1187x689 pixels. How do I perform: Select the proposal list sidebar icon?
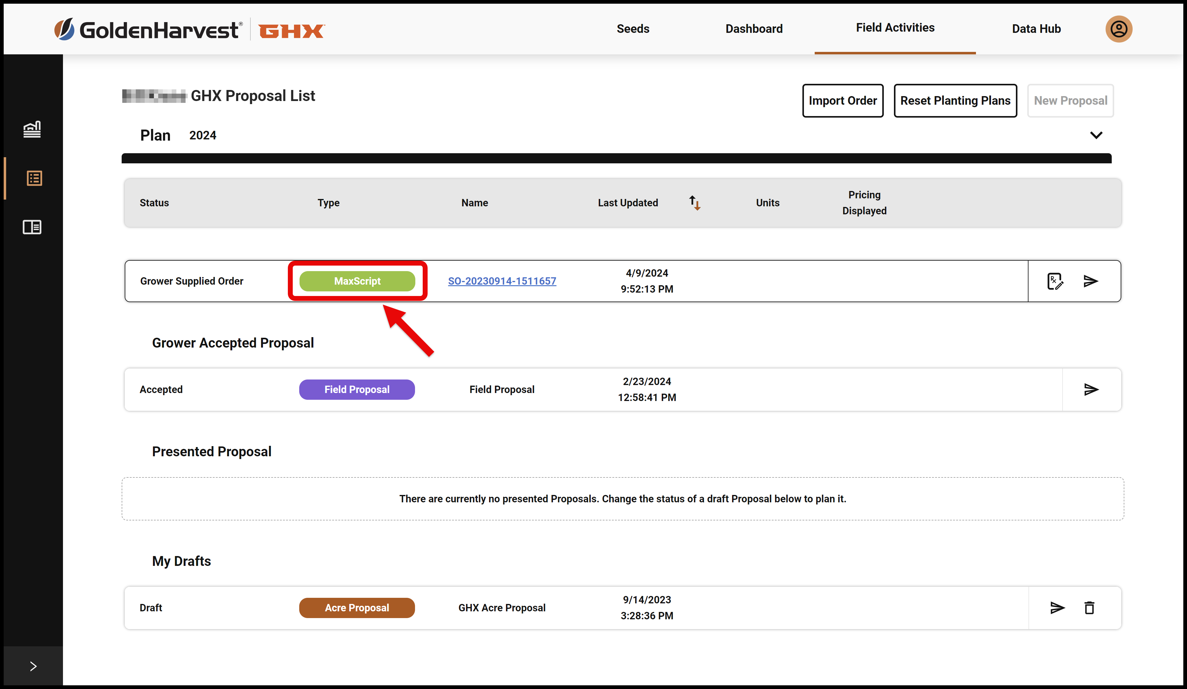coord(34,178)
